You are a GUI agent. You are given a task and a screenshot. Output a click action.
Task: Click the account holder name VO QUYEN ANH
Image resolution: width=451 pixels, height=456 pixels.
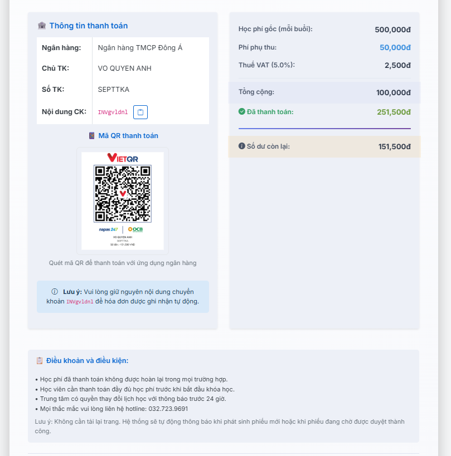(x=124, y=68)
